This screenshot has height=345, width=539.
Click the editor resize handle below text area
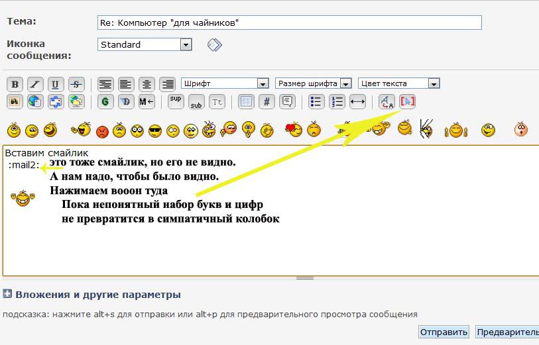click(x=304, y=278)
